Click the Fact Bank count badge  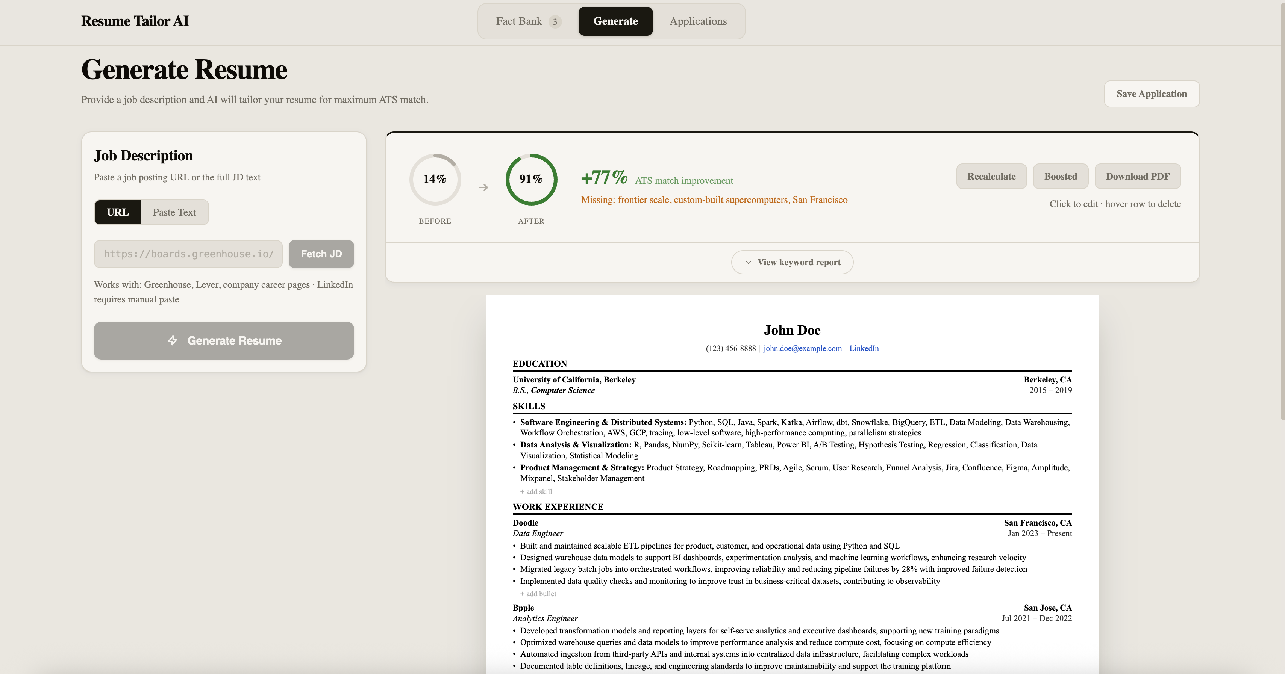click(555, 21)
